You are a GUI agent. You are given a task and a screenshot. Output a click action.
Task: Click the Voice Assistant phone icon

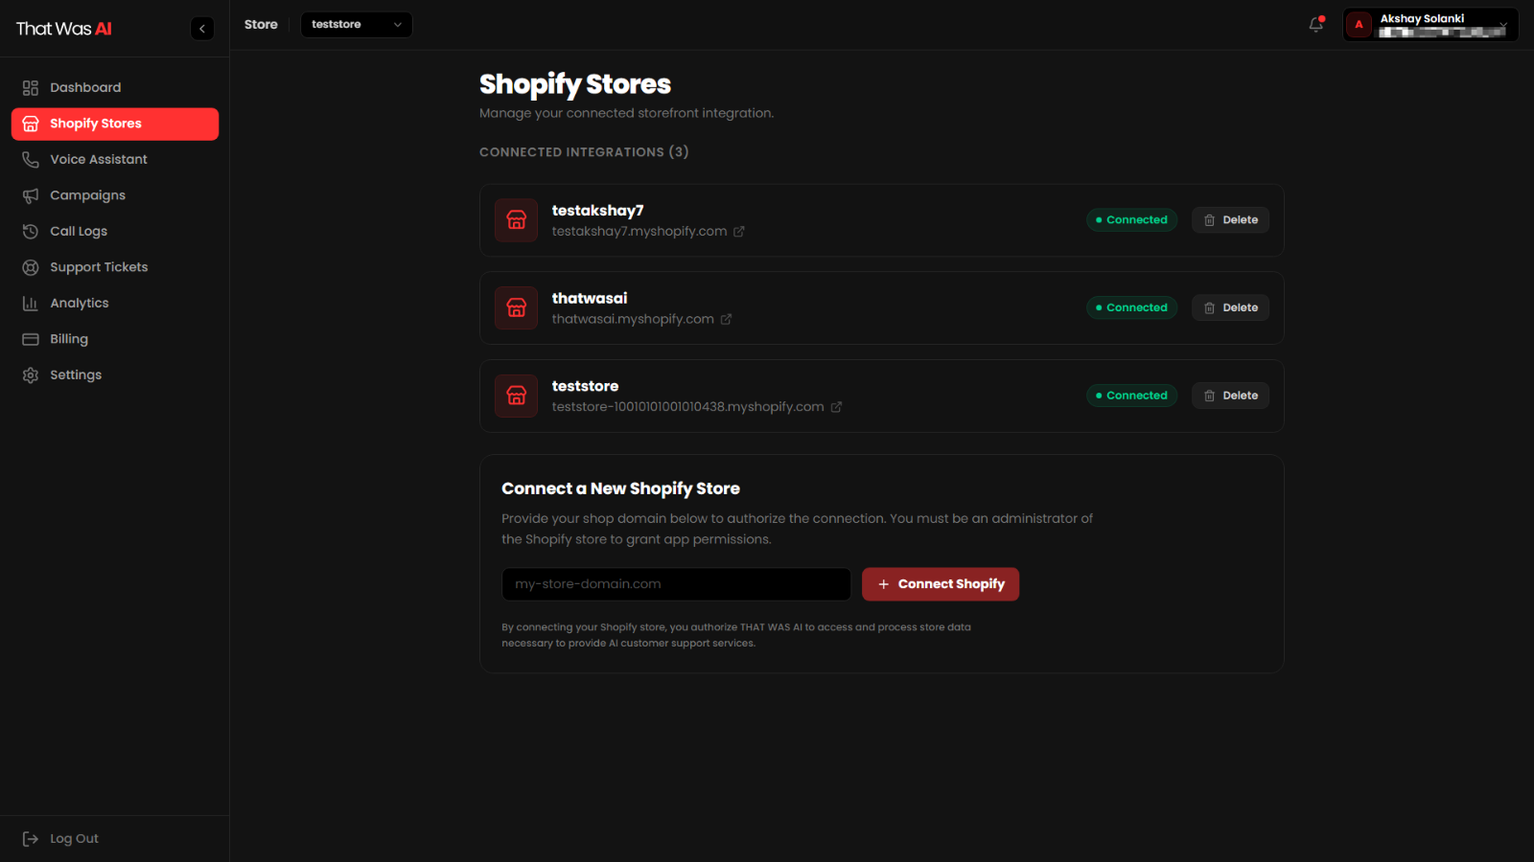tap(31, 160)
